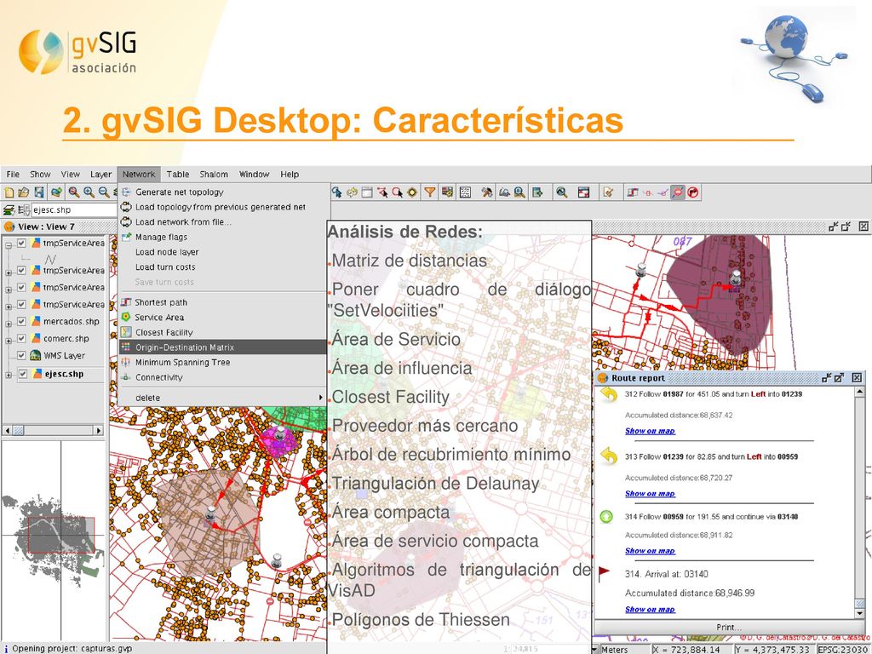Click the red arrival flag icon
The image size is (872, 654).
[x=604, y=573]
